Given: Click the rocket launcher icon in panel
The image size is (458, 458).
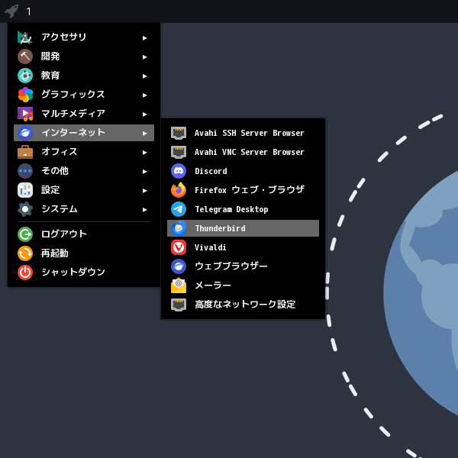Looking at the screenshot, I should (11, 11).
